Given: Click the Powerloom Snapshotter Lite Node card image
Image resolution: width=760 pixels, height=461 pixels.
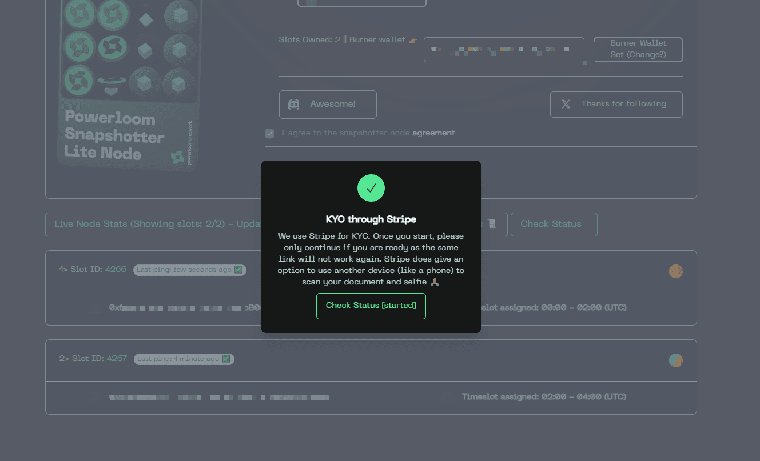Looking at the screenshot, I should 130,85.
